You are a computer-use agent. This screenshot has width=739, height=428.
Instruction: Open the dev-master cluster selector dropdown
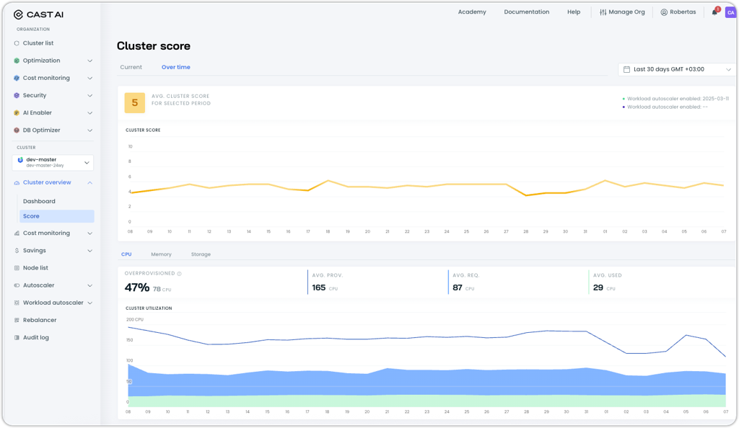coord(53,163)
